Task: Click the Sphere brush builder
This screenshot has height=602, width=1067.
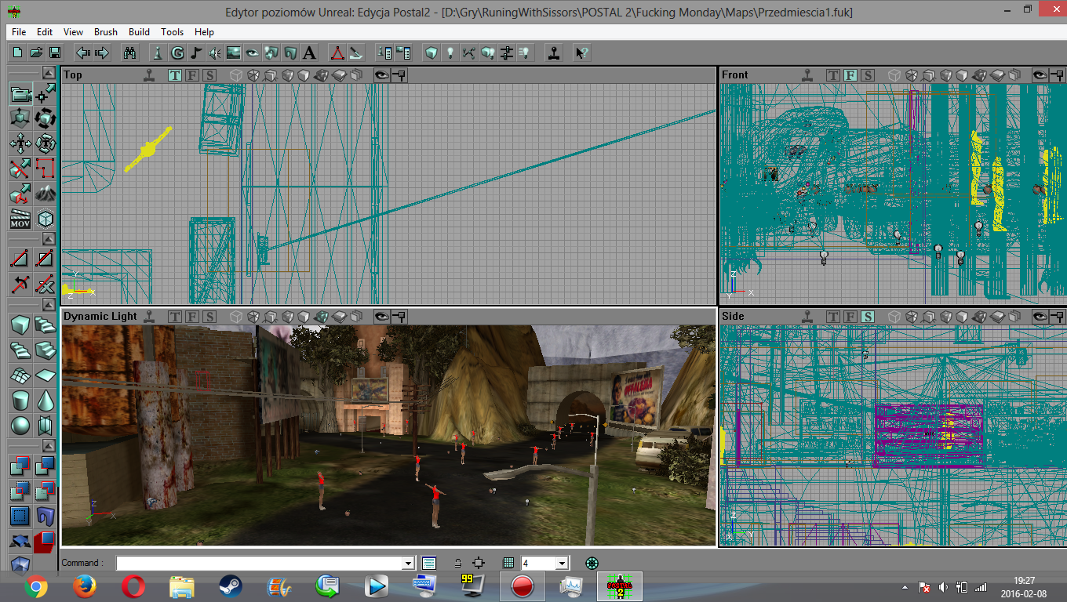Action: click(20, 425)
